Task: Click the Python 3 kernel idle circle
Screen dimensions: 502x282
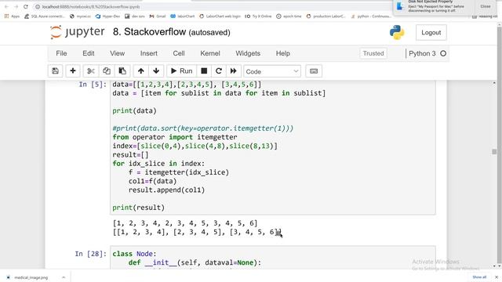Action: 443,54
